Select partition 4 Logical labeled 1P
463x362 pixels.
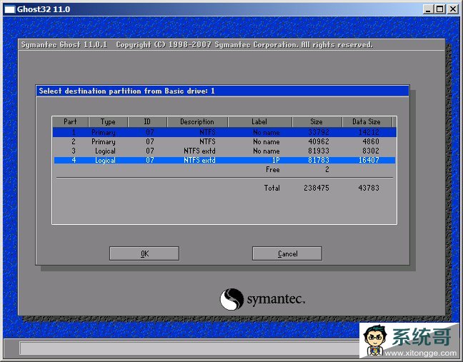point(224,160)
